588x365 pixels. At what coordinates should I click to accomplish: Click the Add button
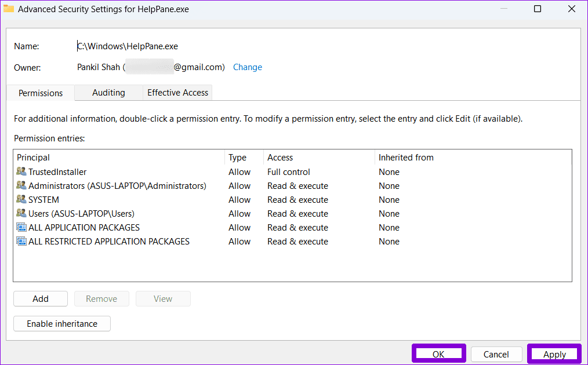point(41,299)
